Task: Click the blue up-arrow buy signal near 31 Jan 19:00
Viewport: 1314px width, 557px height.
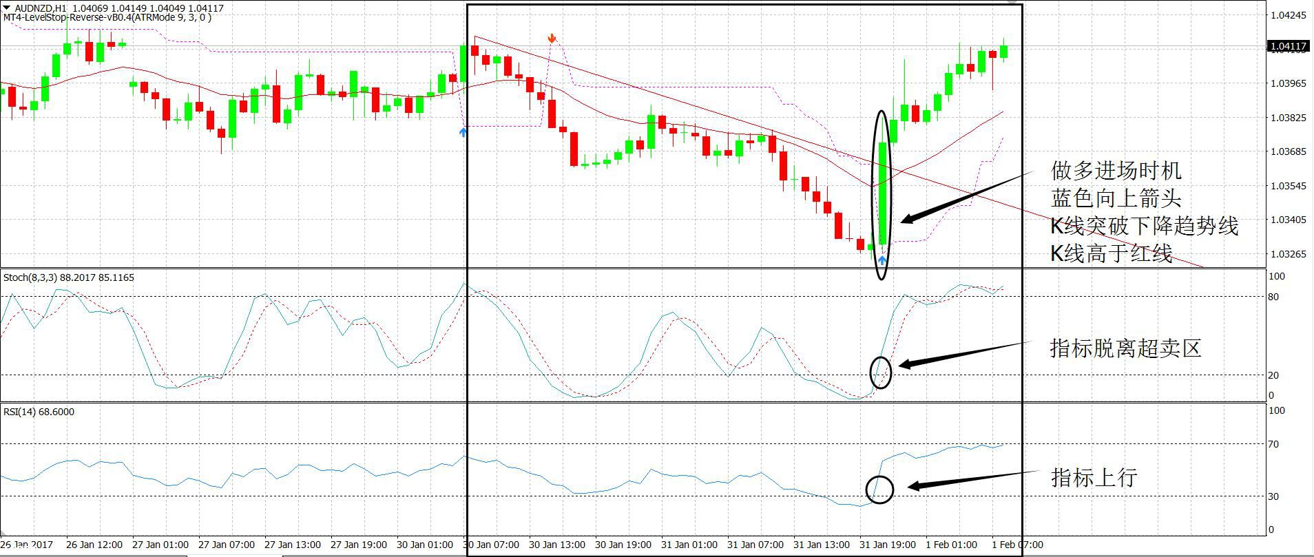Action: (x=882, y=260)
